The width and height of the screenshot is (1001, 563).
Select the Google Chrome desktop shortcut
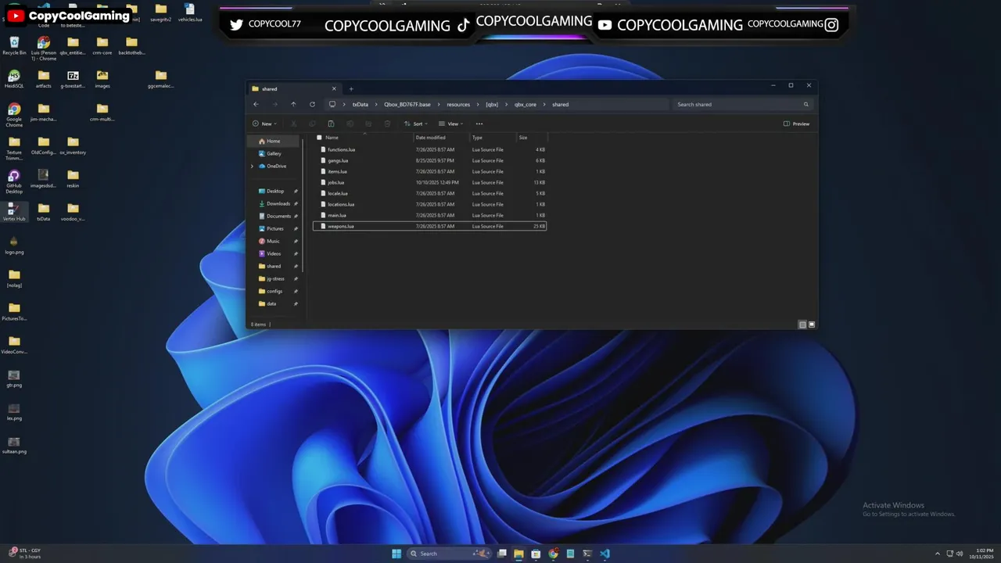tap(14, 114)
